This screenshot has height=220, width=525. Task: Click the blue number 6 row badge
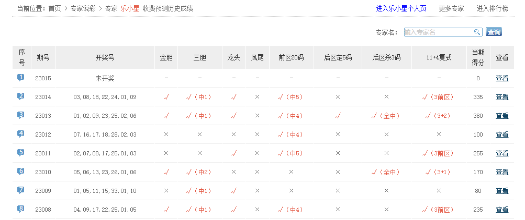click(21, 172)
